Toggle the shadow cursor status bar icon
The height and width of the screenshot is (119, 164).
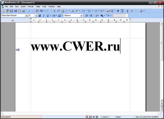[90, 117]
